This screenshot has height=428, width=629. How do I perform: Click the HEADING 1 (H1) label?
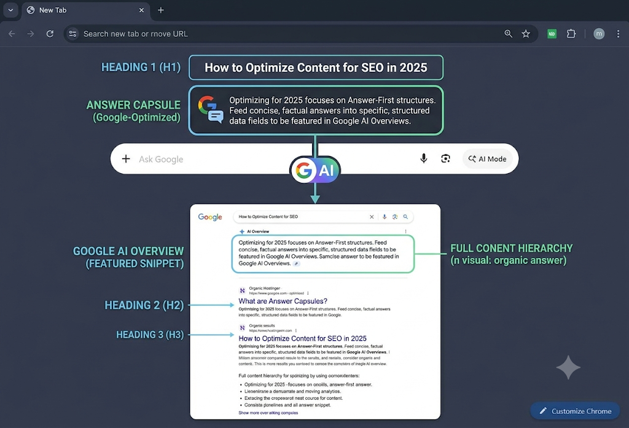(141, 67)
